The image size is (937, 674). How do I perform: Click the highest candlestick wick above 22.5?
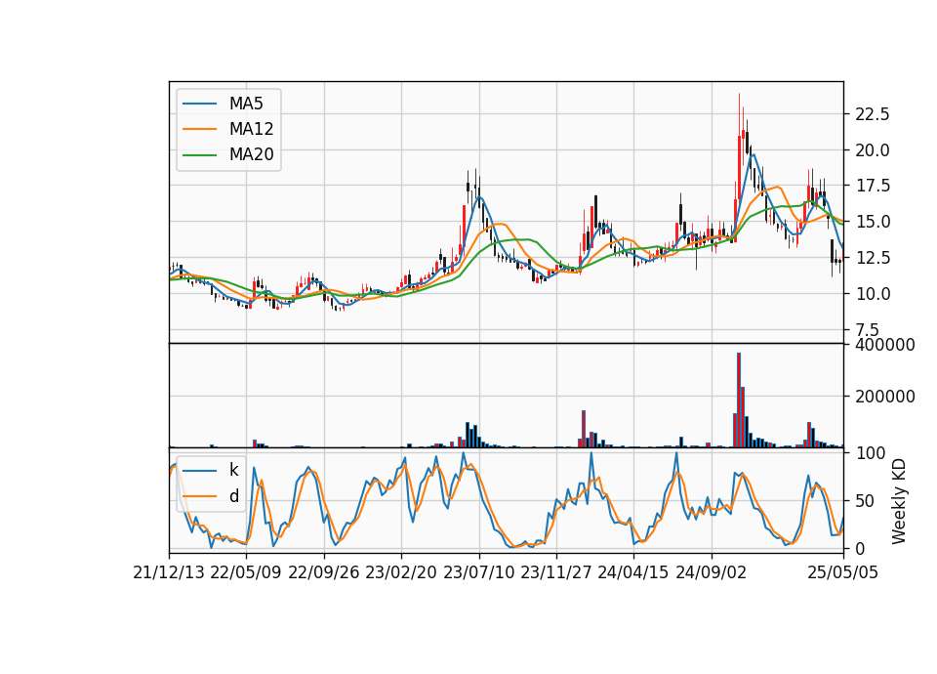pyautogui.click(x=739, y=113)
